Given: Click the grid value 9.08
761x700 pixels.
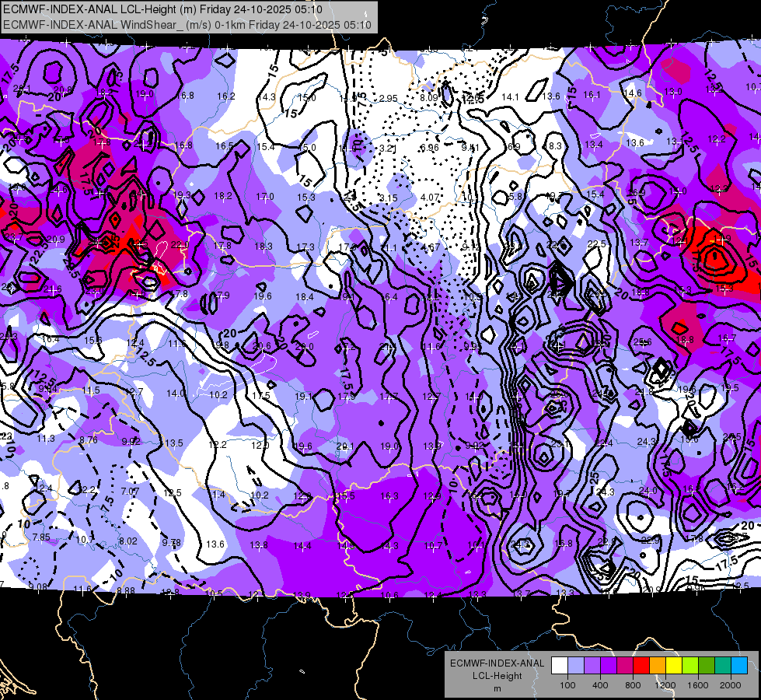Looking at the screenshot, I should [37, 586].
